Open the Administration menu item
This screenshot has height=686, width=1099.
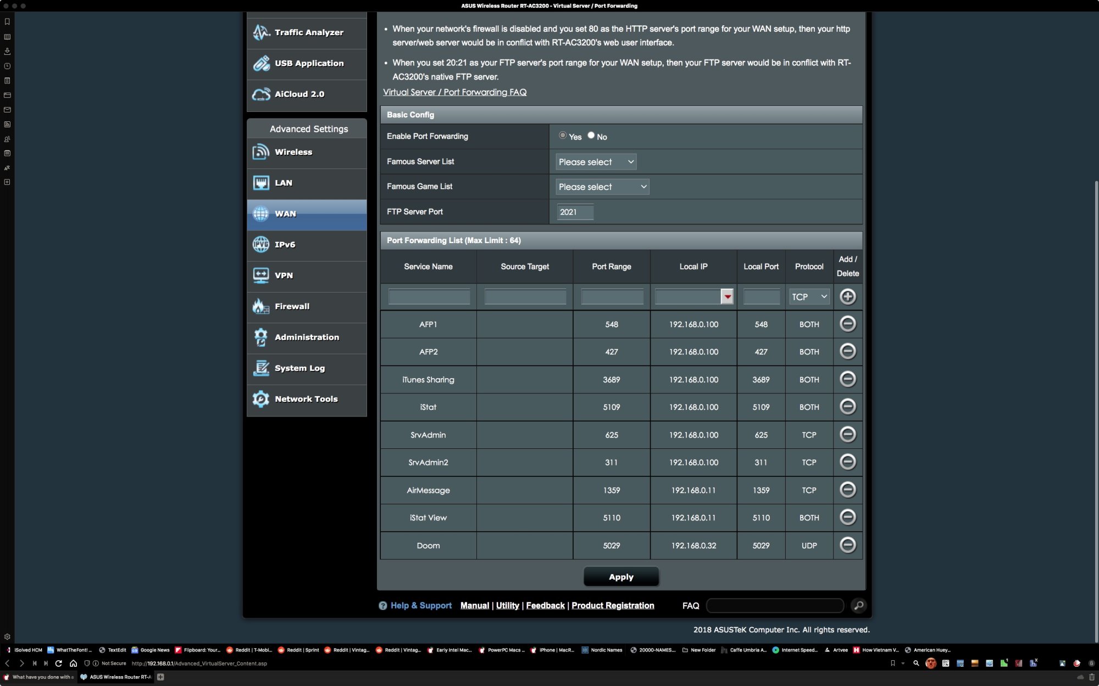point(307,338)
